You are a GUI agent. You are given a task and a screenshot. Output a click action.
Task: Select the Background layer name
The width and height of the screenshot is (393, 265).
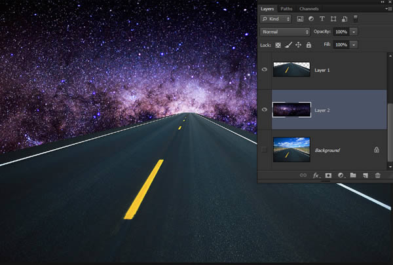click(327, 150)
